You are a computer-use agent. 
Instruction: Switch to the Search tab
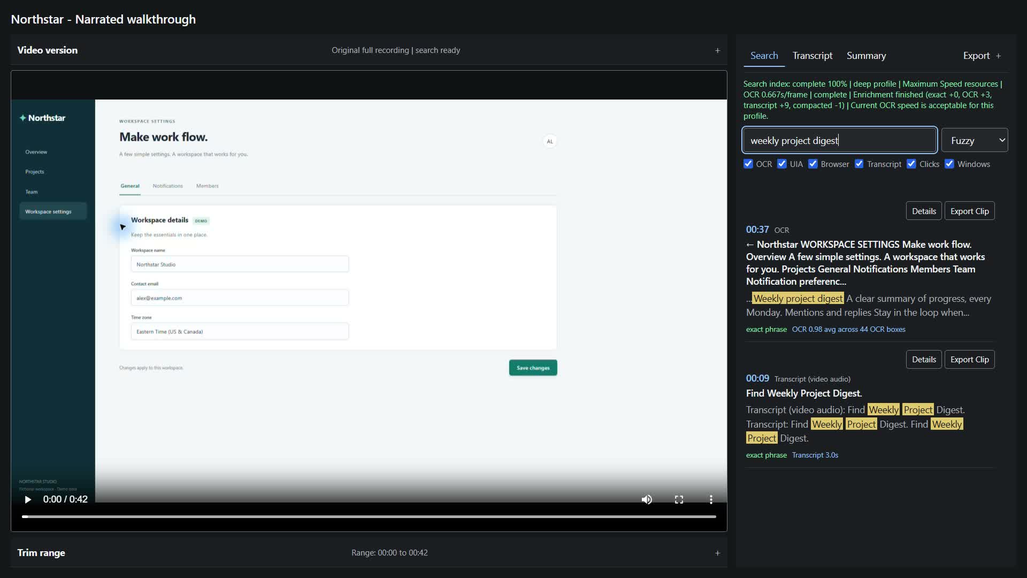tap(764, 56)
